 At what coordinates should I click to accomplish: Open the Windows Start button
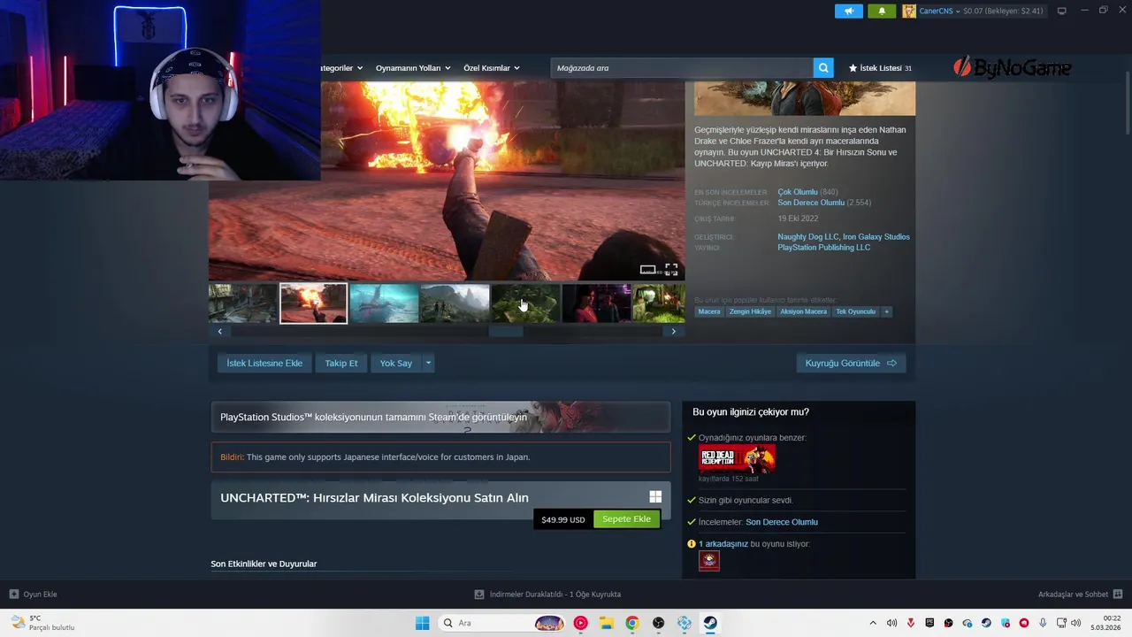(423, 623)
